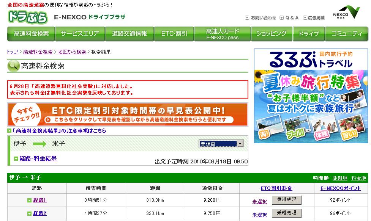Click green arrow icon next to 注意事項 link
Image resolution: width=371 pixels, height=221 pixels.
point(9,130)
